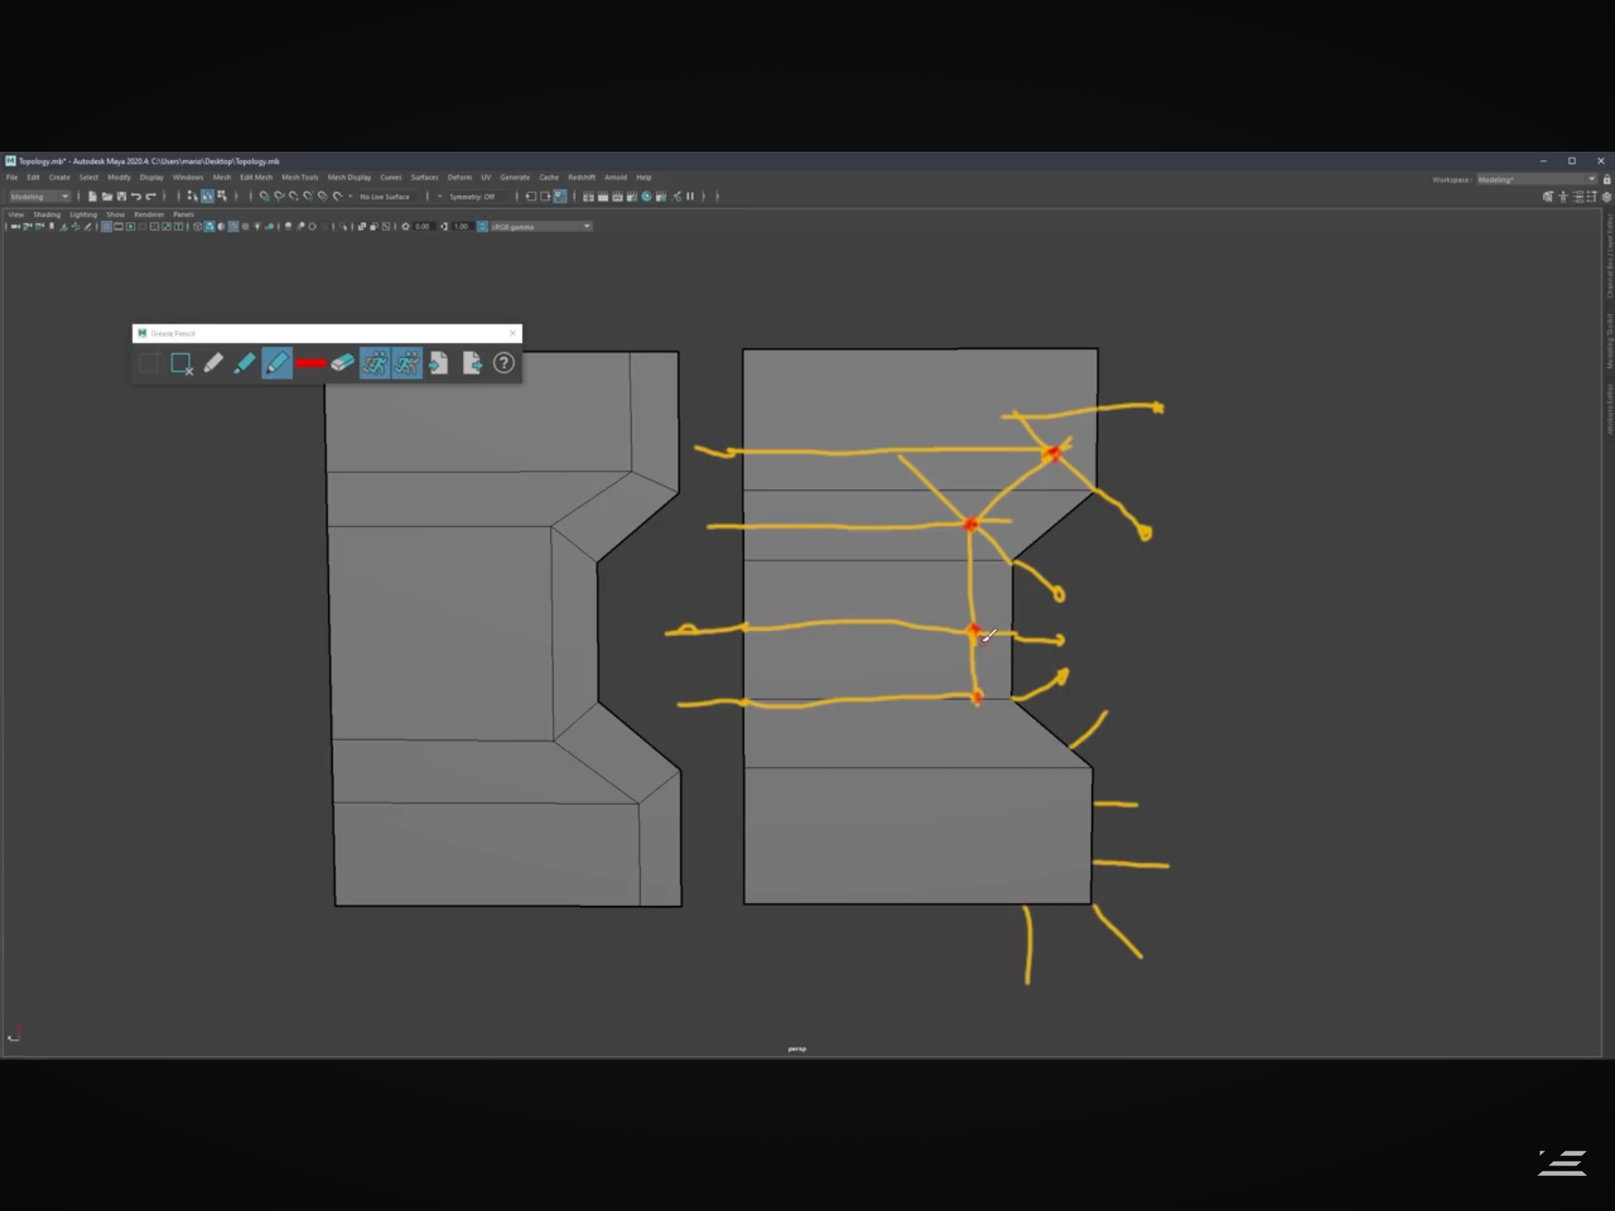
Task: Click the Grease Pencil export file icon
Action: 472,364
